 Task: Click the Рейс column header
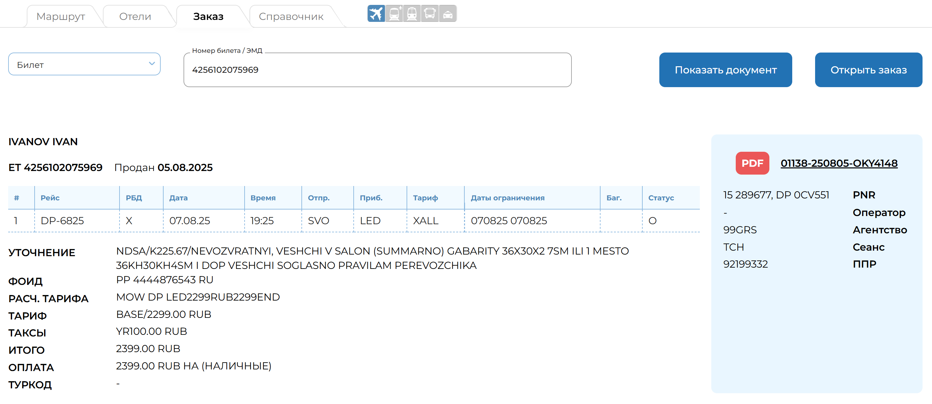[50, 198]
